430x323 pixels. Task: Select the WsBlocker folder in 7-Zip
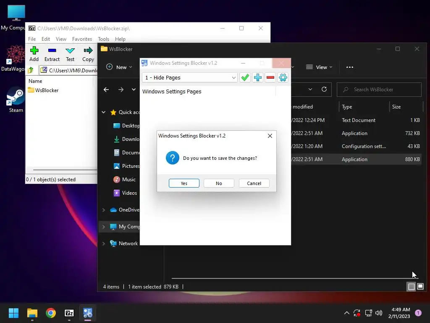[x=43, y=90]
